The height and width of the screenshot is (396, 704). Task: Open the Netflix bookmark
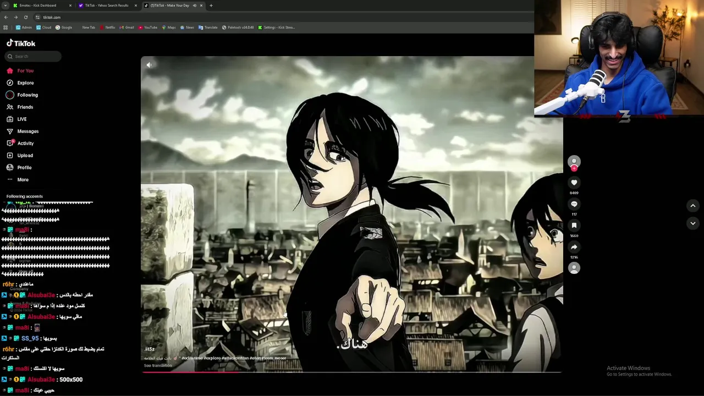(107, 28)
